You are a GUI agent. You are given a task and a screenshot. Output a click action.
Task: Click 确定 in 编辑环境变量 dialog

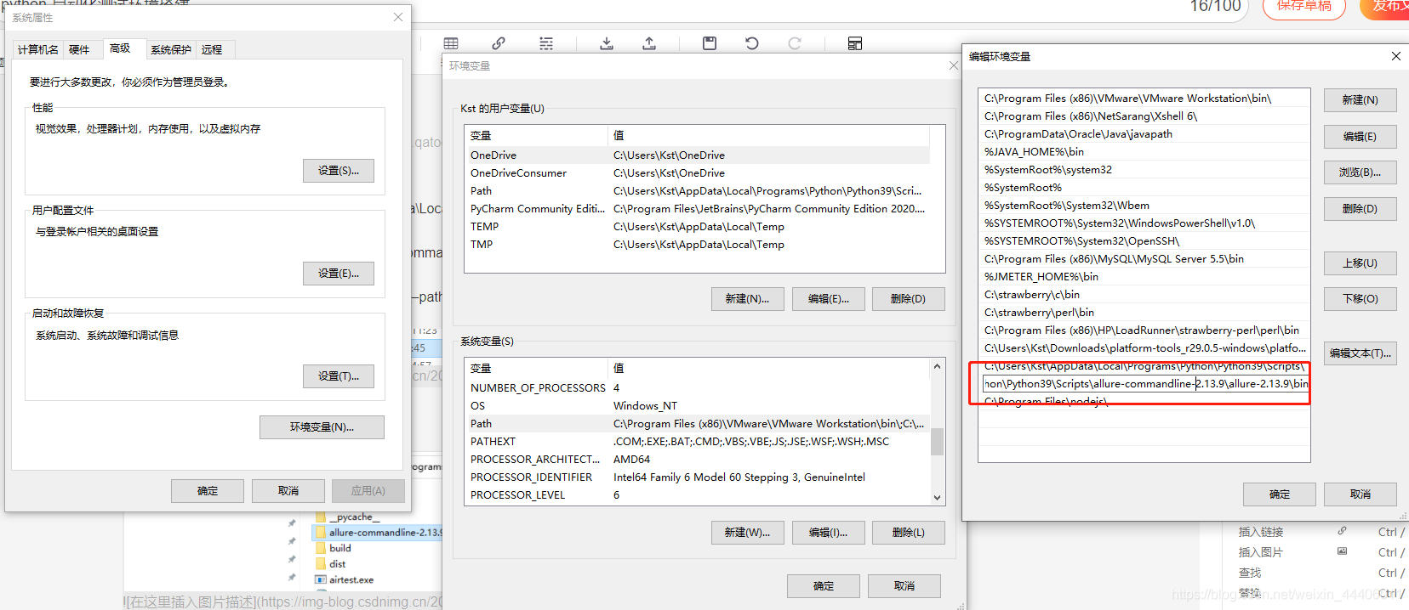click(x=1280, y=494)
